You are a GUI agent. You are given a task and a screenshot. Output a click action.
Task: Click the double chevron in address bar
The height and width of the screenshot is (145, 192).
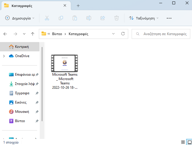pyautogui.click(x=49, y=34)
